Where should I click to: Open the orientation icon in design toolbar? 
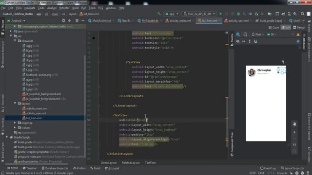[245, 35]
